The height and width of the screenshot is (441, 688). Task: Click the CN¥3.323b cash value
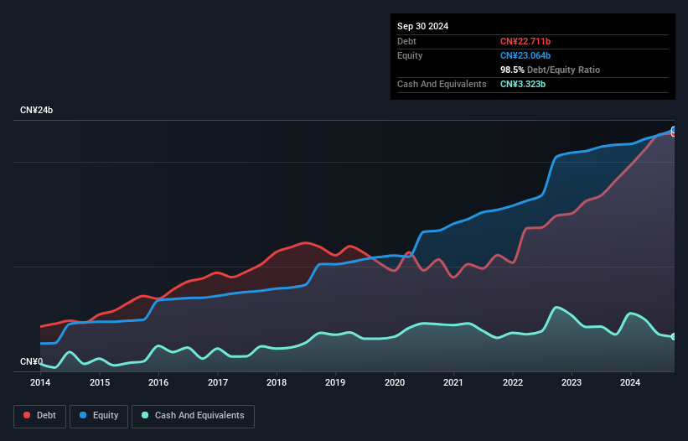[x=523, y=84]
